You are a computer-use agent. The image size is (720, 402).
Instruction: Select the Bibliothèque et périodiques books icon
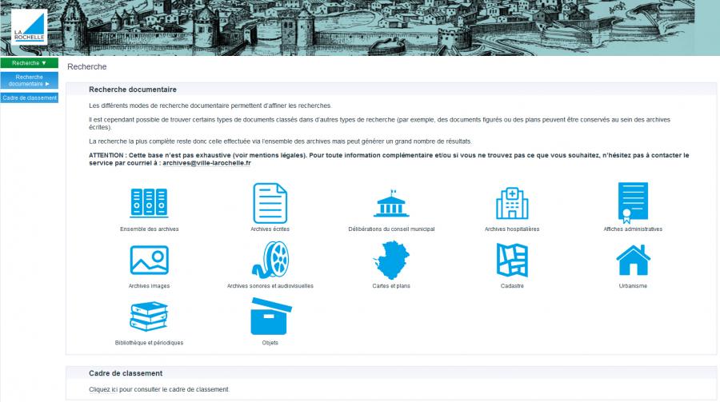(150, 316)
